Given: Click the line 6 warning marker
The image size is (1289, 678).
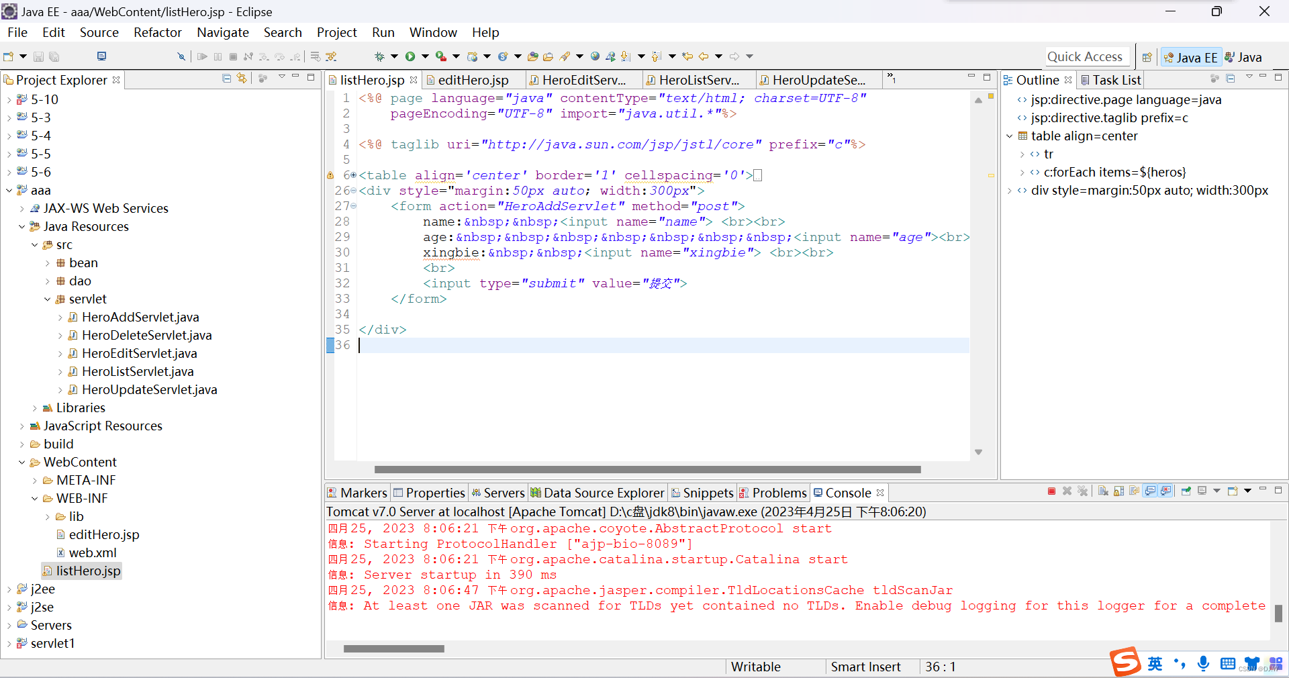Looking at the screenshot, I should pyautogui.click(x=330, y=175).
